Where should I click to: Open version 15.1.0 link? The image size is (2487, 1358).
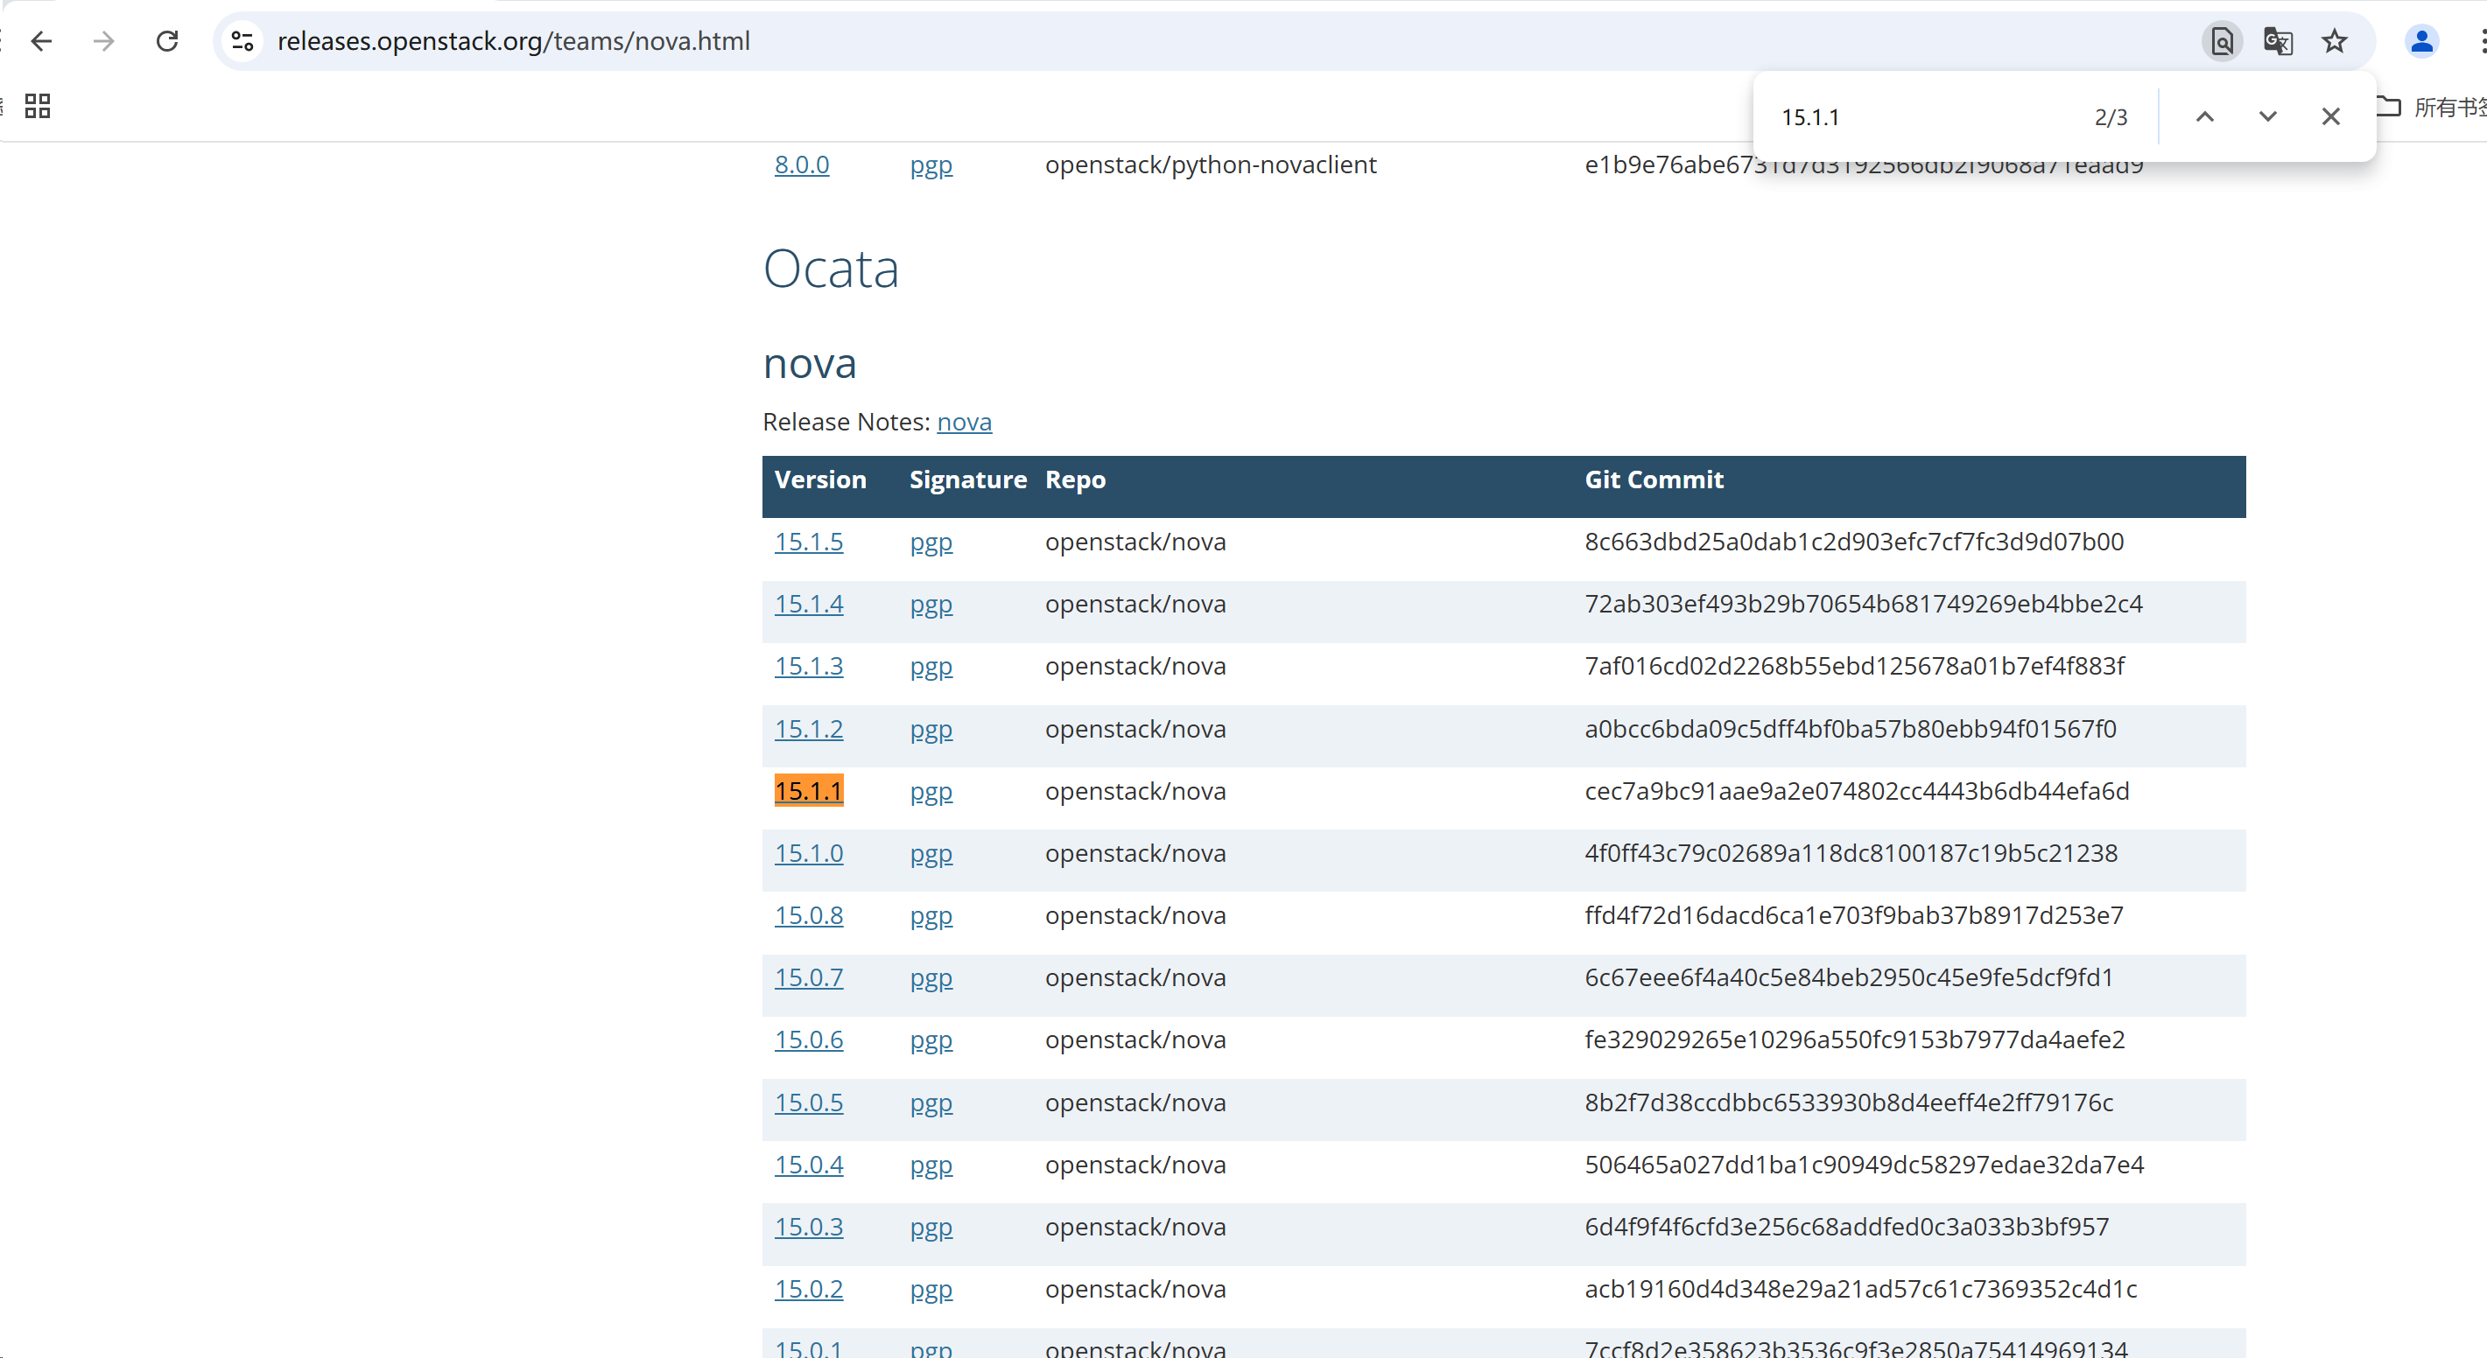click(808, 853)
